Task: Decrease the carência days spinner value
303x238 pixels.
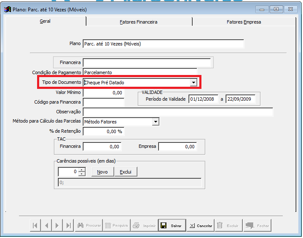Action: (82, 174)
